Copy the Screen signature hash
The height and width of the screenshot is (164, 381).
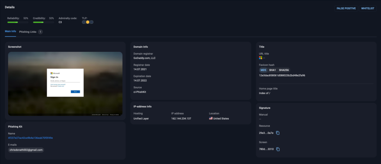278,149
